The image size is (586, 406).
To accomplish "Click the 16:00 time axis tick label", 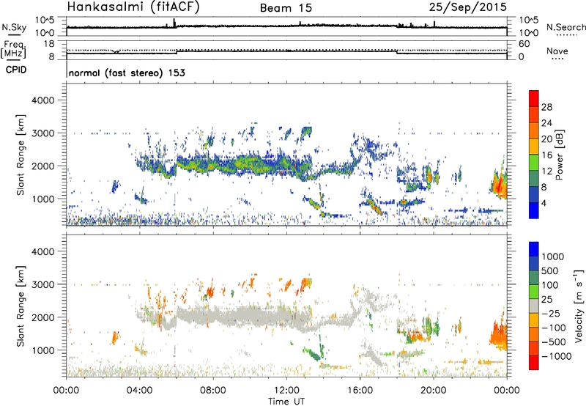I will click(x=360, y=391).
